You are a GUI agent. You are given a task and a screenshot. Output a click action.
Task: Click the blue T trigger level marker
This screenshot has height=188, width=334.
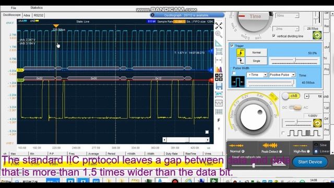coord(211,51)
